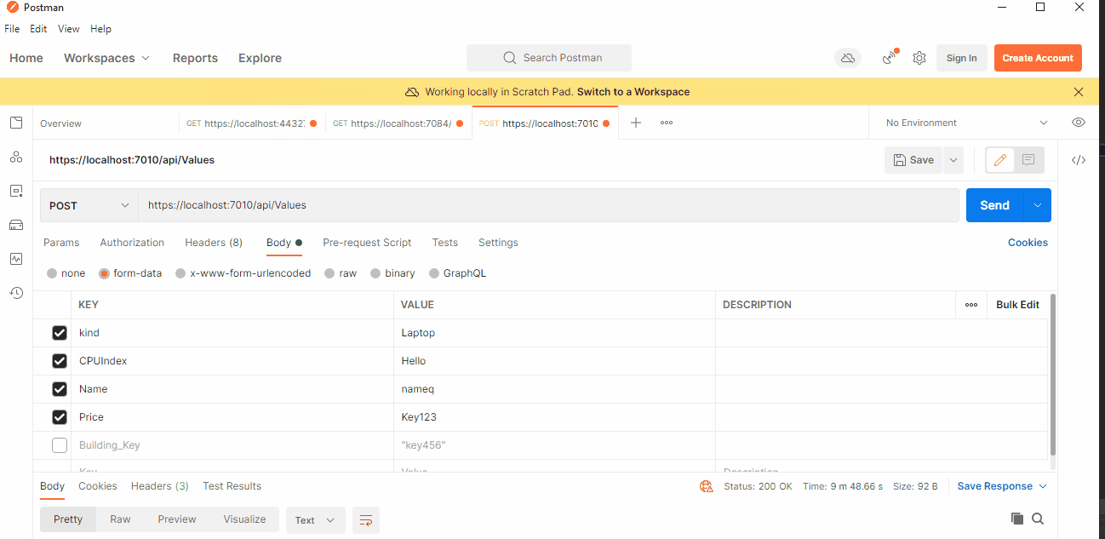The width and height of the screenshot is (1105, 539).
Task: Open the POST method dropdown
Action: (89, 205)
